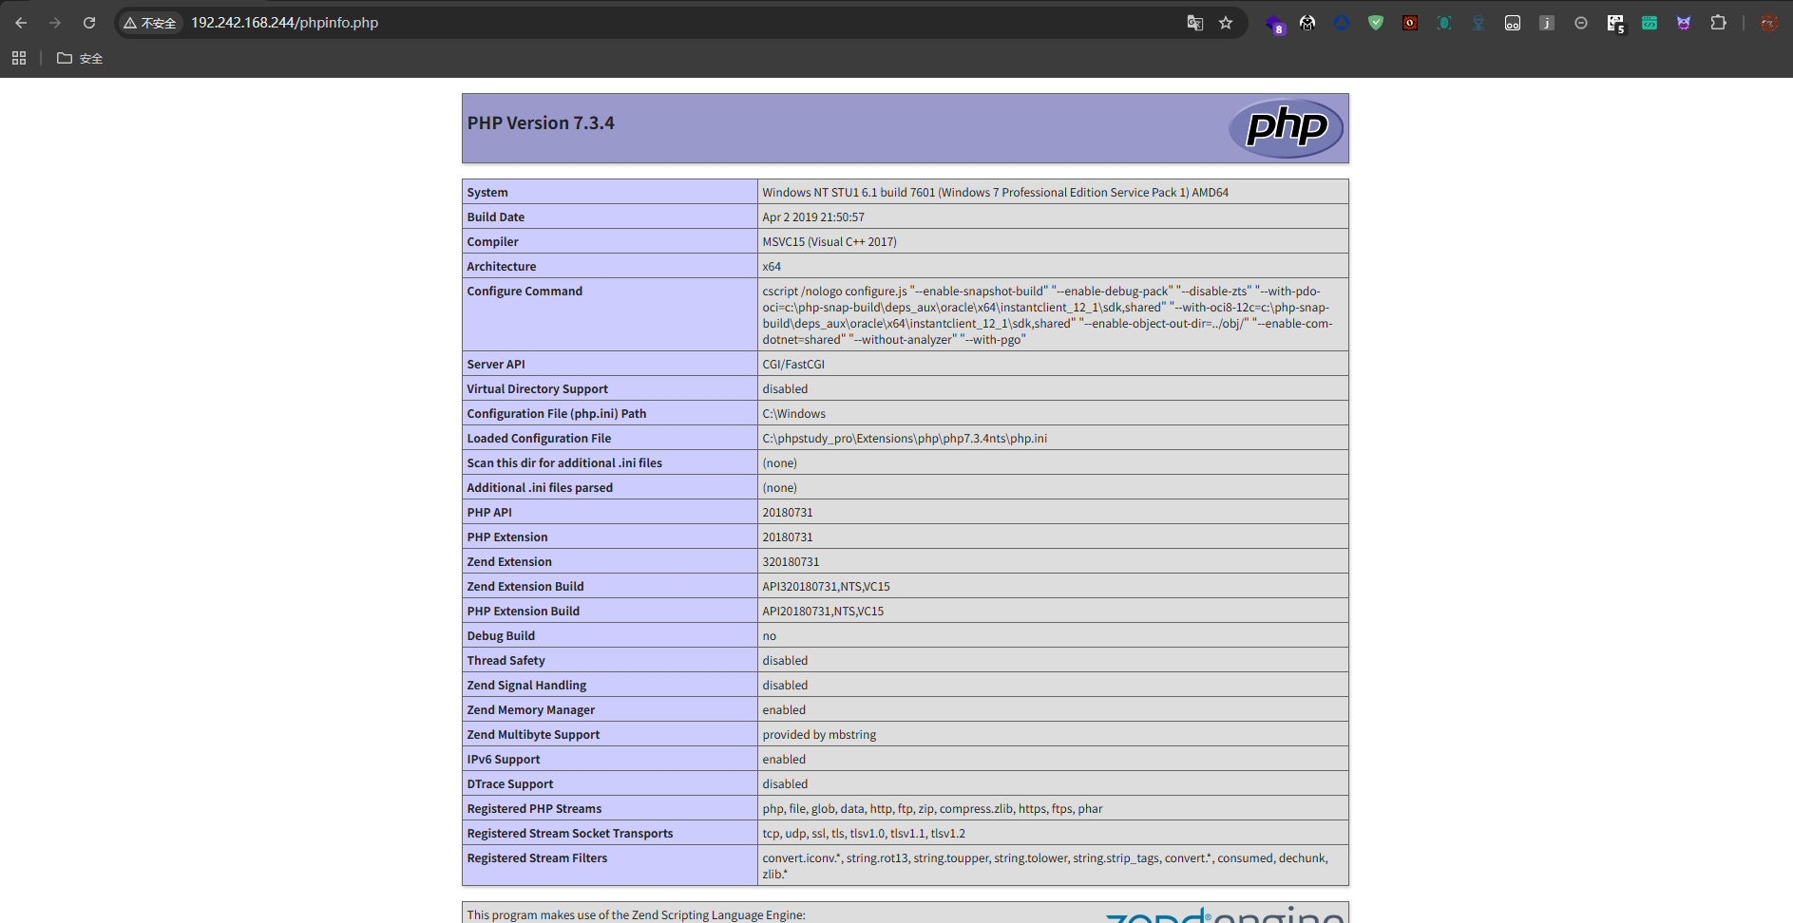Image resolution: width=1793 pixels, height=923 pixels.
Task: Select the Thread Safety label
Action: point(505,660)
